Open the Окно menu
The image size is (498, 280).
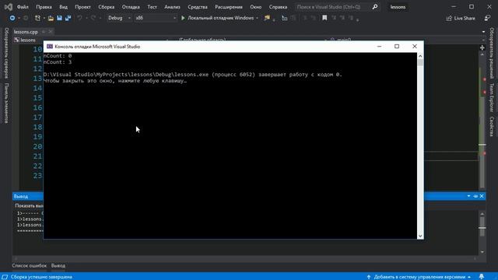coord(256,7)
